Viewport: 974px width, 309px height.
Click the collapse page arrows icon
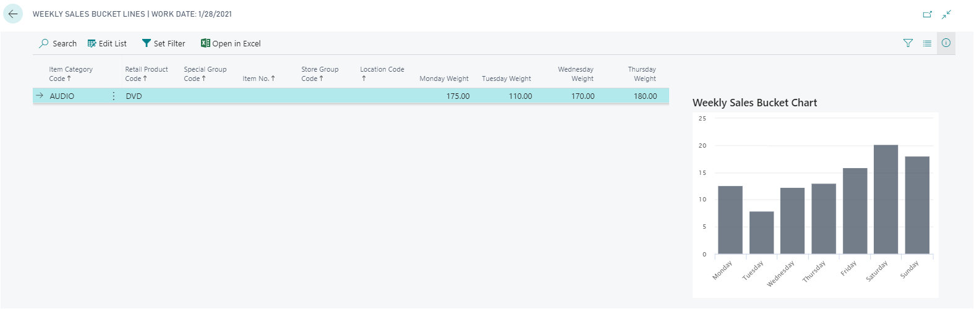tap(947, 14)
